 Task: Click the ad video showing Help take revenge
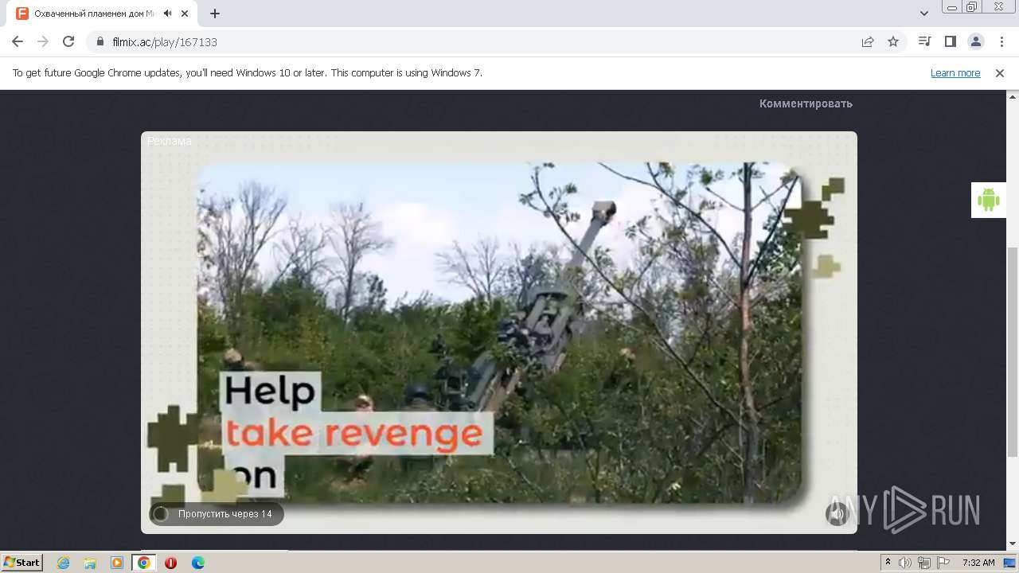[x=499, y=333]
